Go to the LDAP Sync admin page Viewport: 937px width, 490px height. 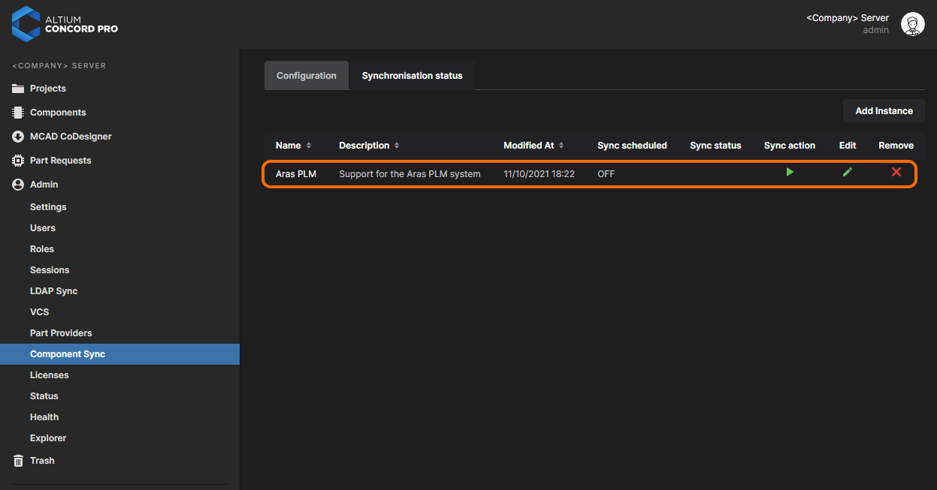(53, 291)
